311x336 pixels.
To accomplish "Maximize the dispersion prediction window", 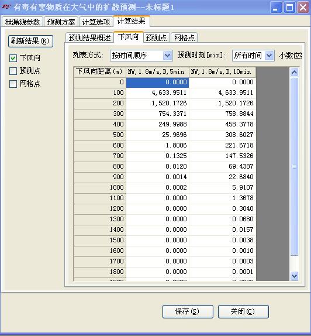I will pyautogui.click(x=289, y=8).
